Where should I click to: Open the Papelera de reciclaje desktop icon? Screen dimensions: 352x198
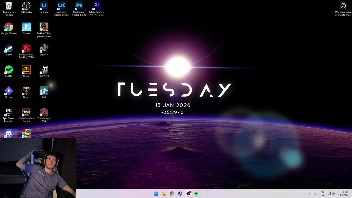pos(9,9)
